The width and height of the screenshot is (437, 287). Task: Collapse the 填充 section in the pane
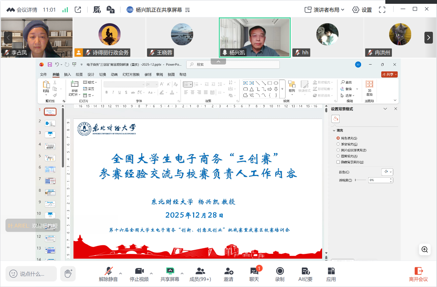point(334,130)
